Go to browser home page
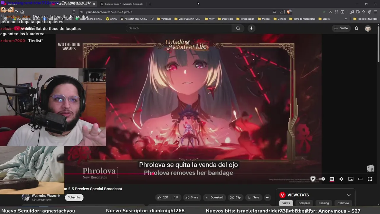 pyautogui.click(x=22, y=12)
